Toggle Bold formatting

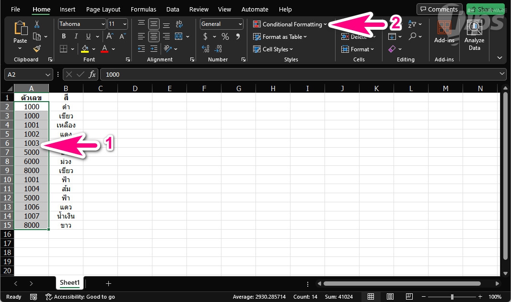[64, 36]
